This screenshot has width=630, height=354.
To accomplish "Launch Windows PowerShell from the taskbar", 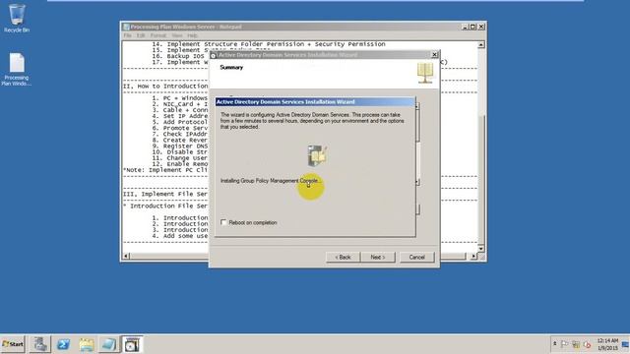I will pos(63,344).
